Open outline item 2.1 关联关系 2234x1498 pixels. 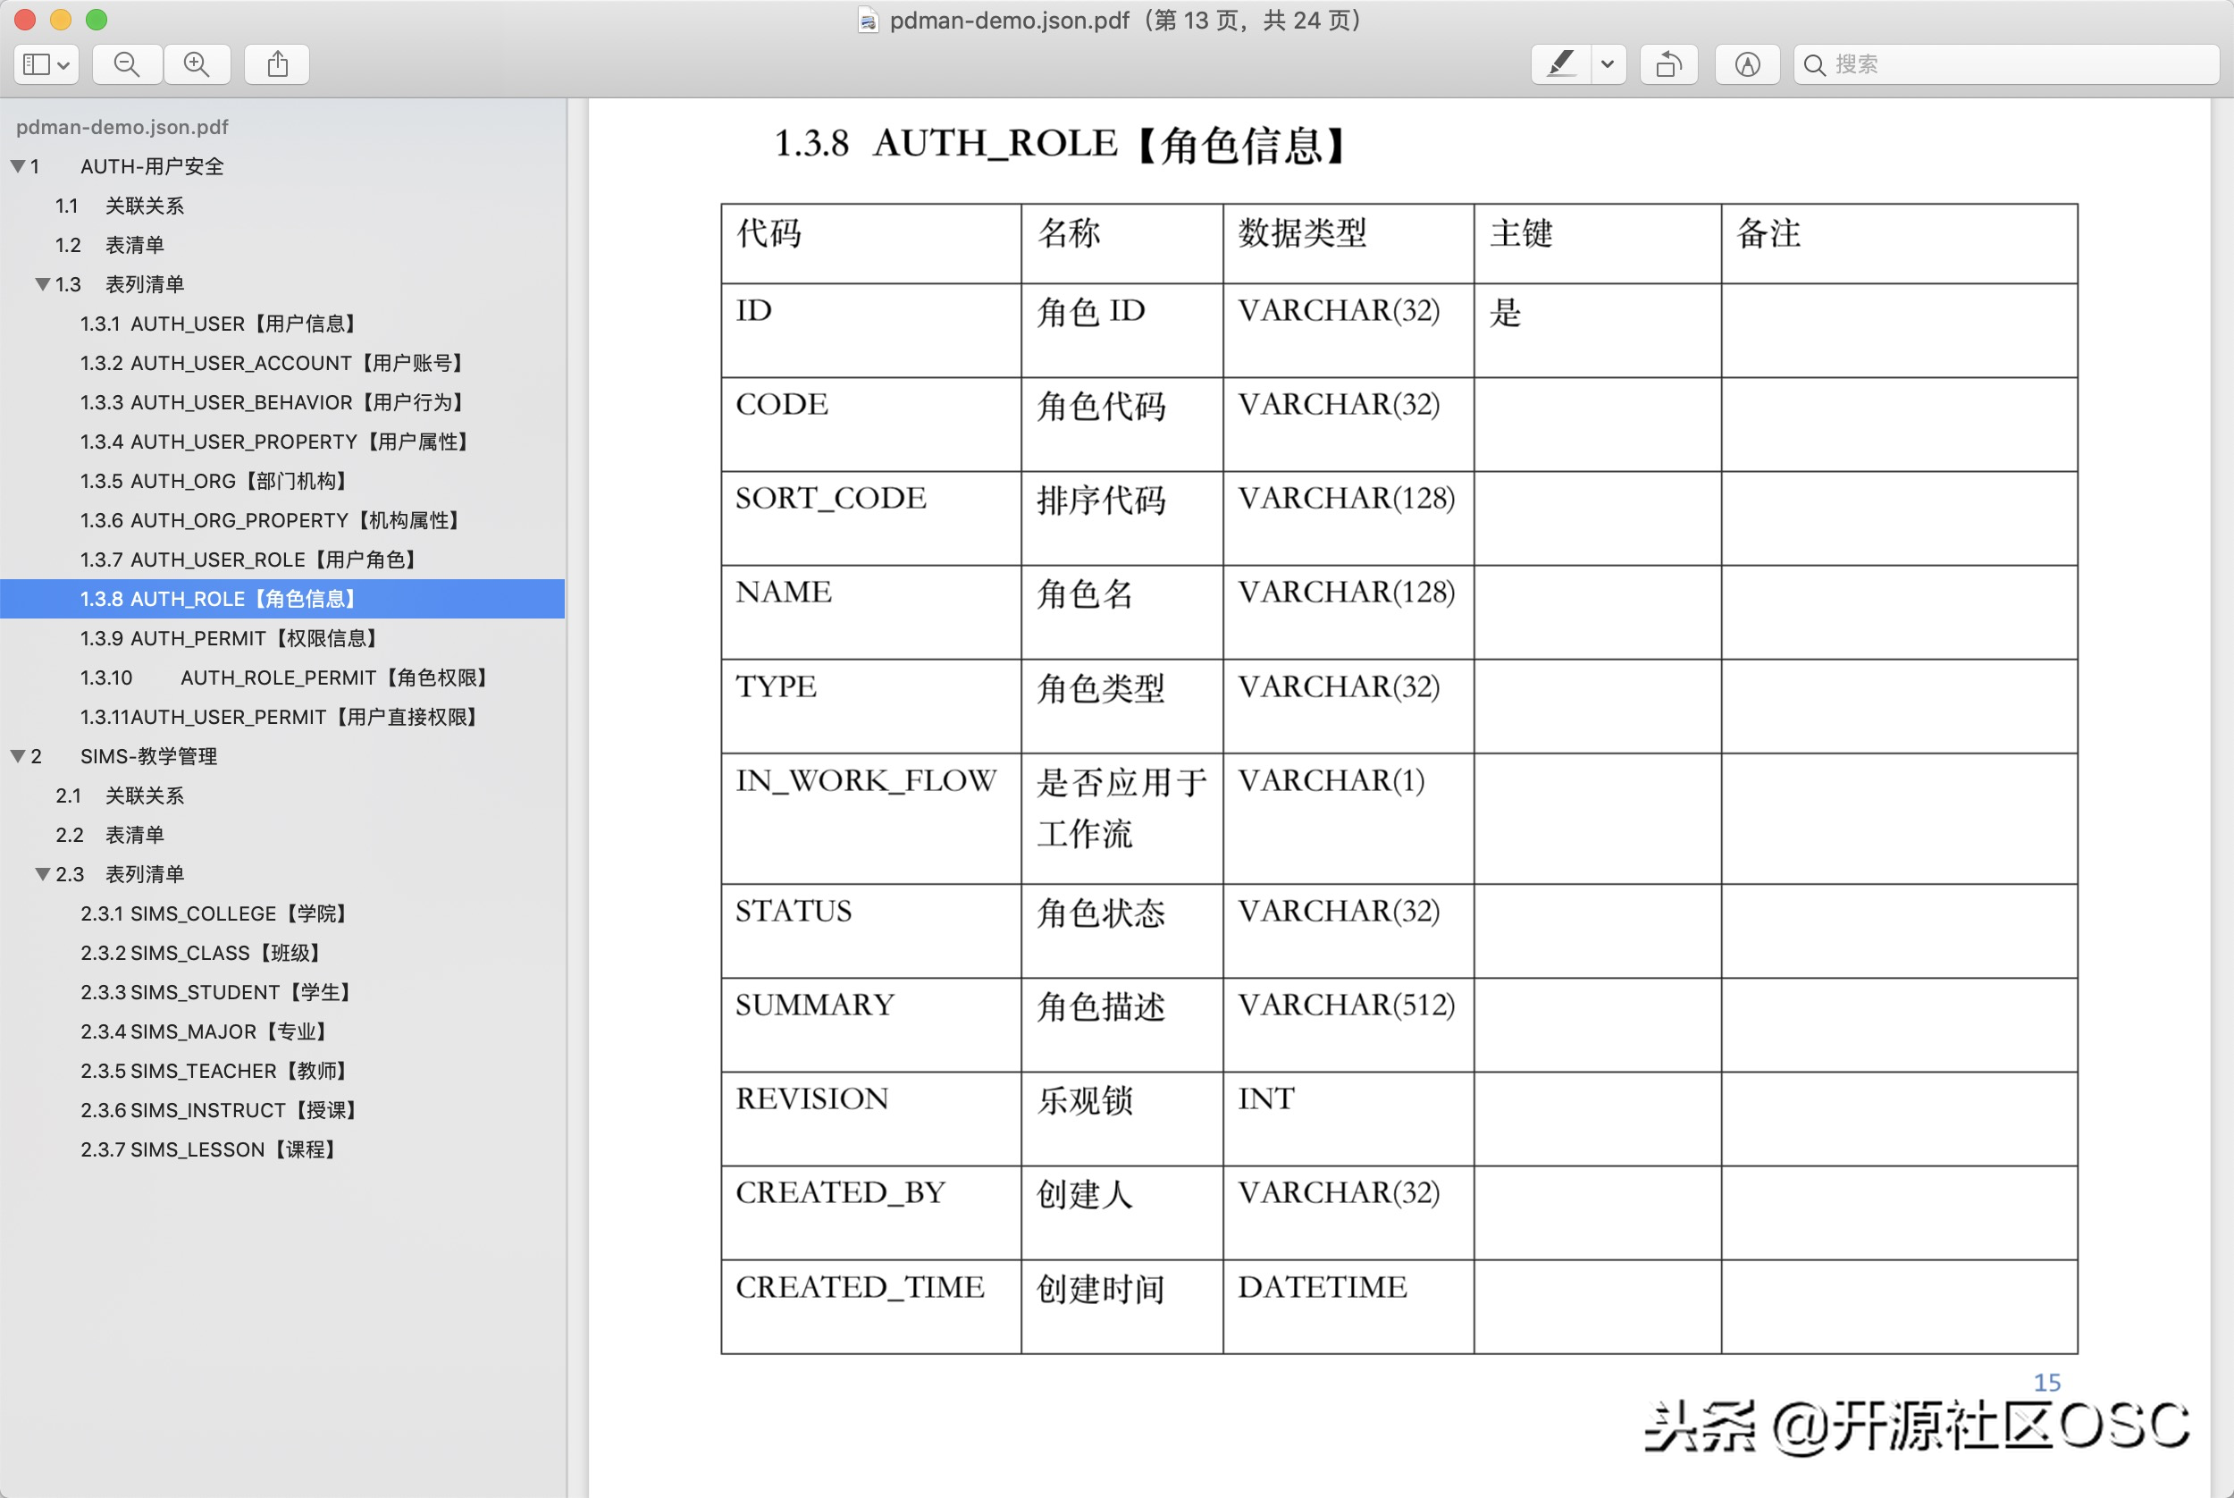pyautogui.click(x=120, y=795)
